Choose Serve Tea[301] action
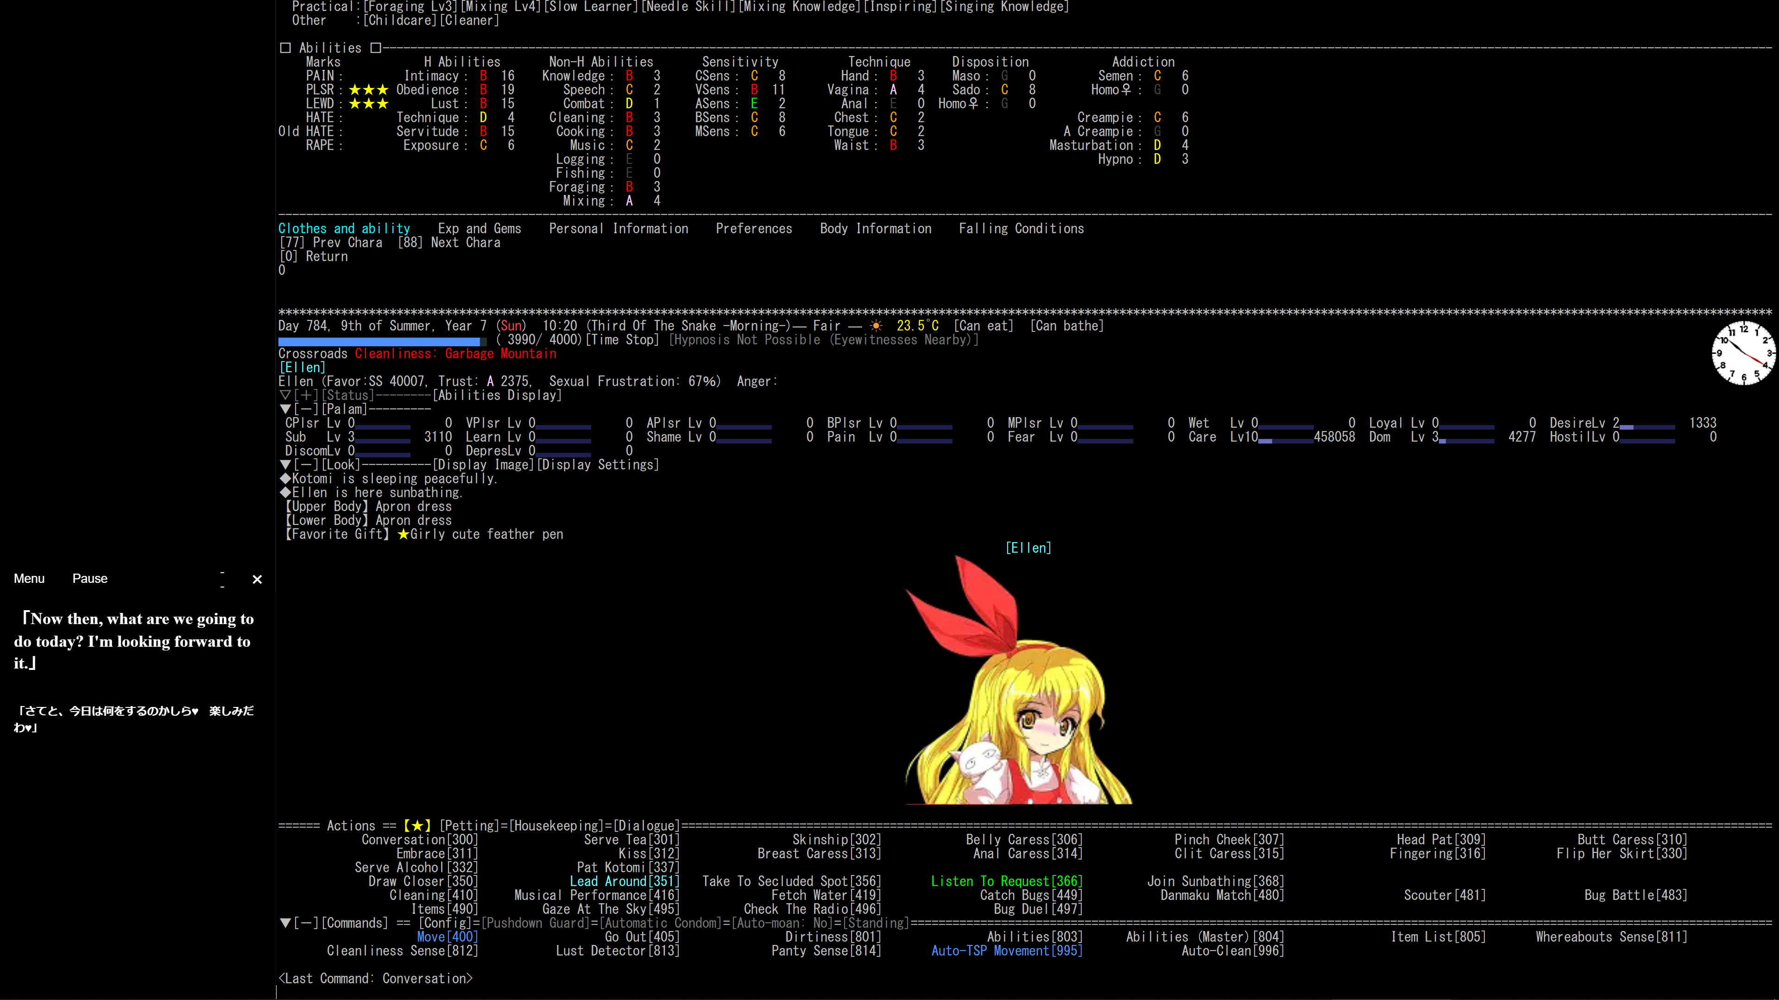This screenshot has height=1000, width=1779. pyautogui.click(x=632, y=839)
